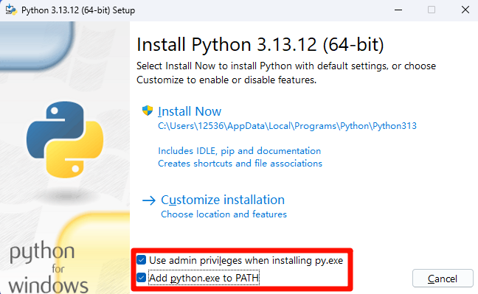This screenshot has width=478, height=294.
Task: Close the Python Setup window
Action: (465, 10)
